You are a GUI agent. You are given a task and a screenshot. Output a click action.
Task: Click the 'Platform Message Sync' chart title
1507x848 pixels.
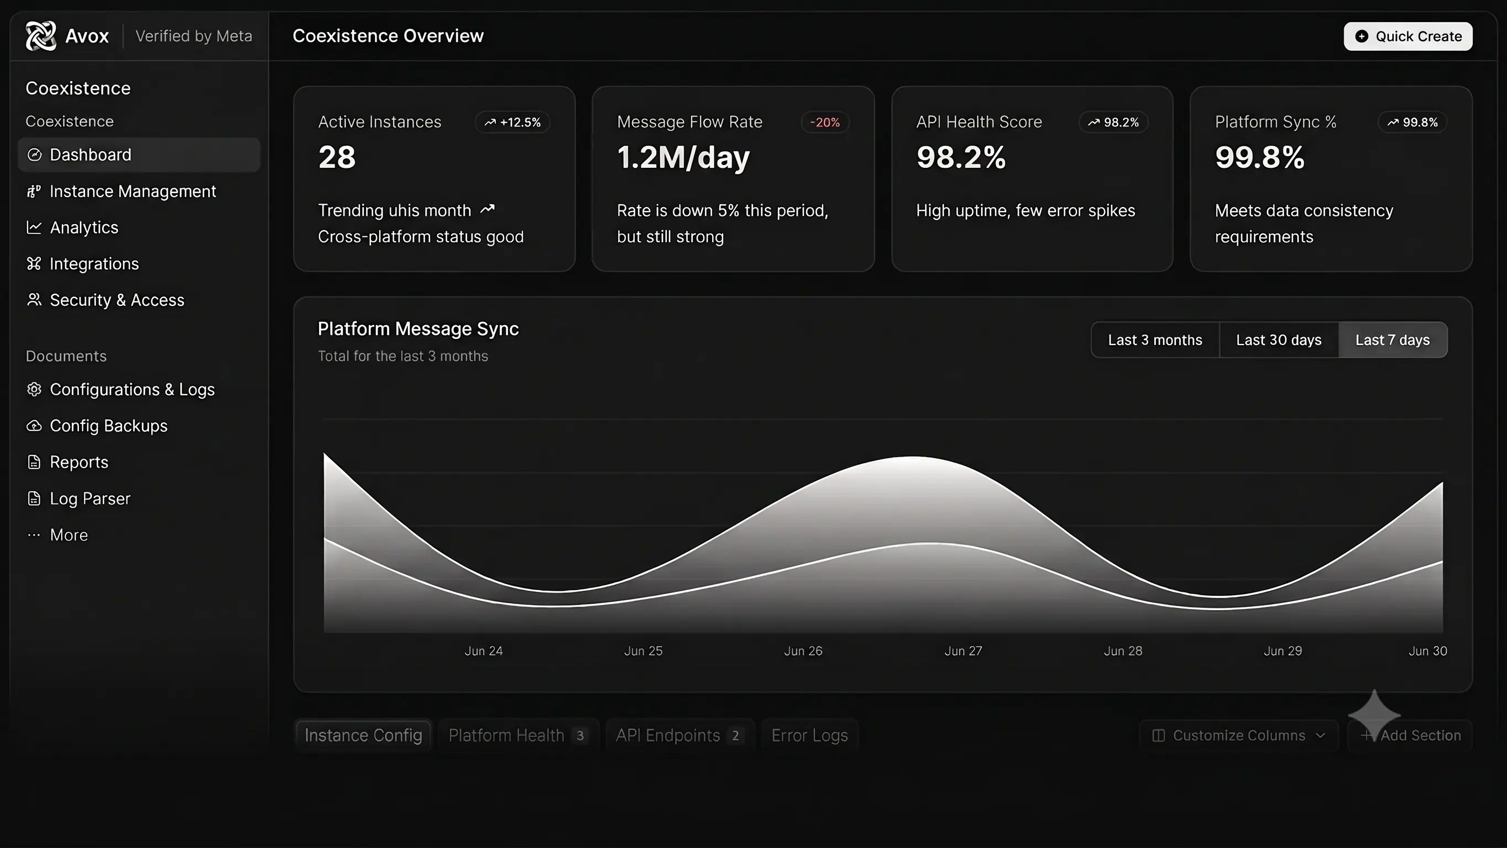[x=418, y=329]
